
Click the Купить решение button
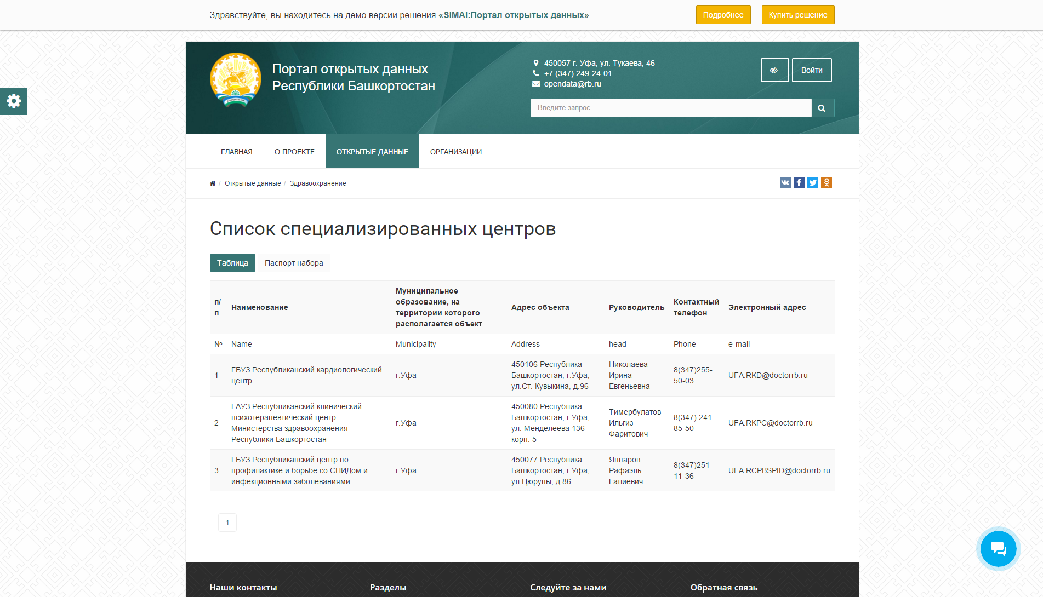(797, 15)
